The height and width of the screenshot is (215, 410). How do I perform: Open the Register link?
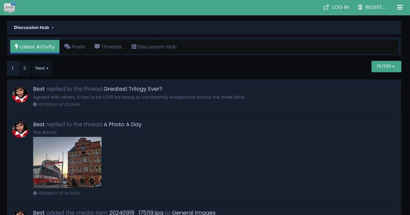(x=371, y=7)
